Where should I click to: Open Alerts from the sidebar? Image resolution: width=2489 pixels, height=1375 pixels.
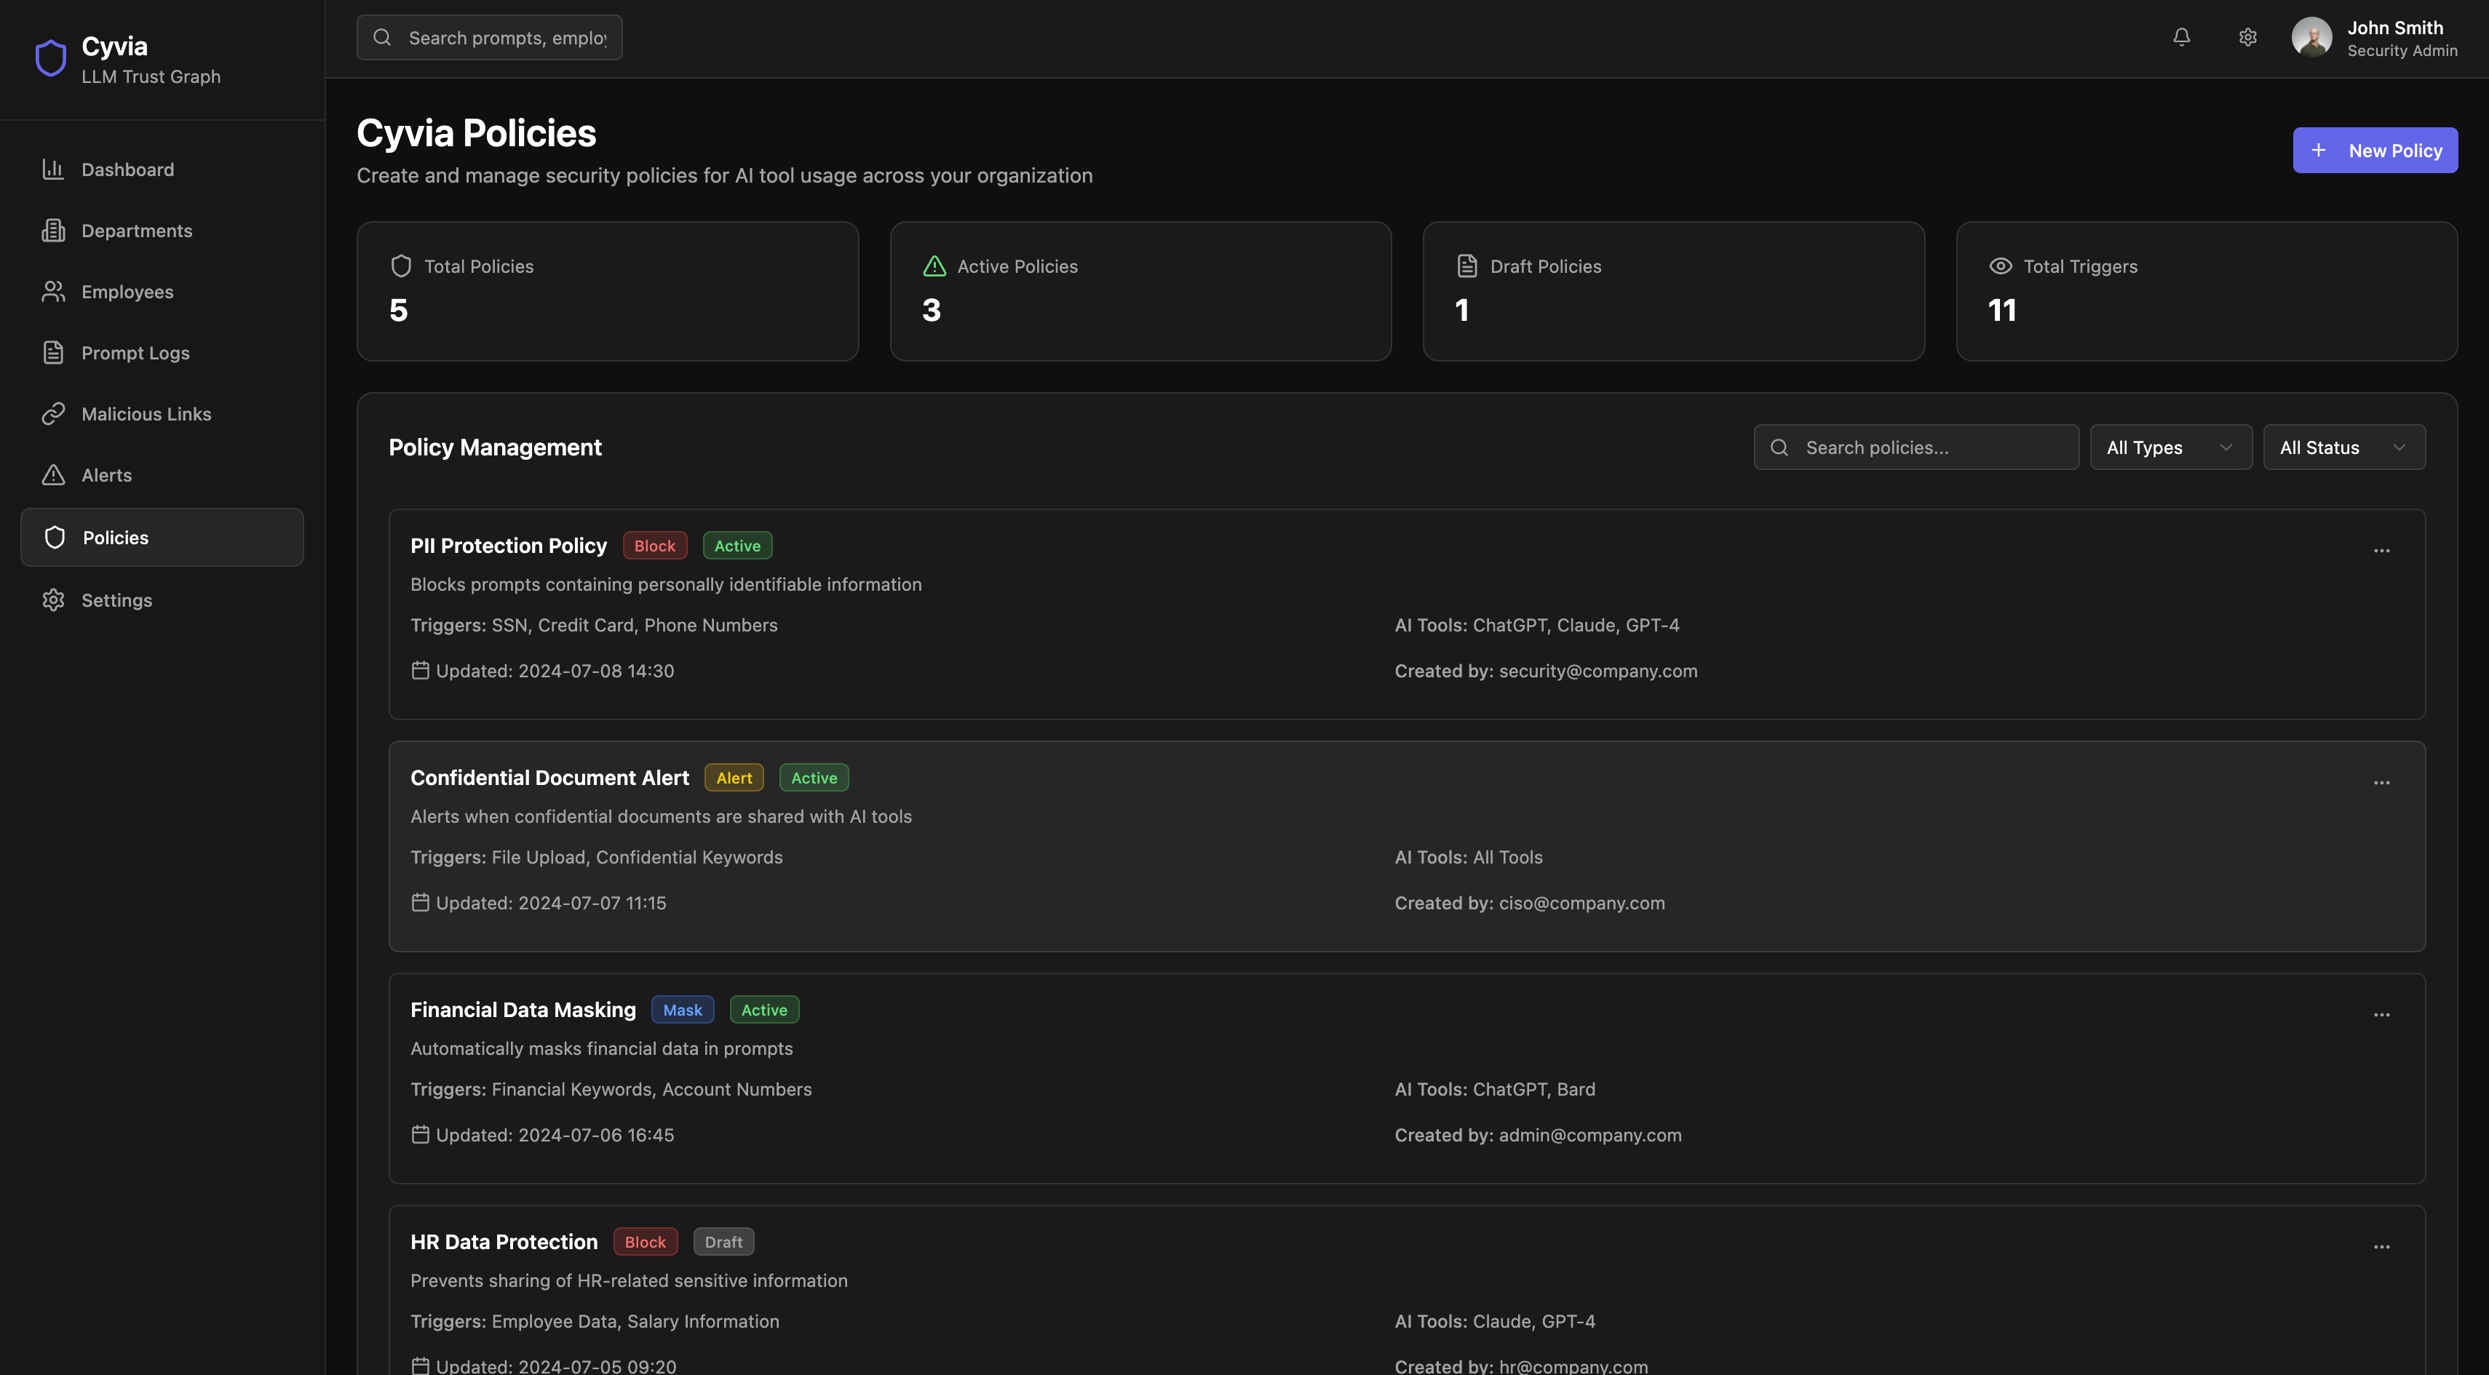click(x=106, y=475)
